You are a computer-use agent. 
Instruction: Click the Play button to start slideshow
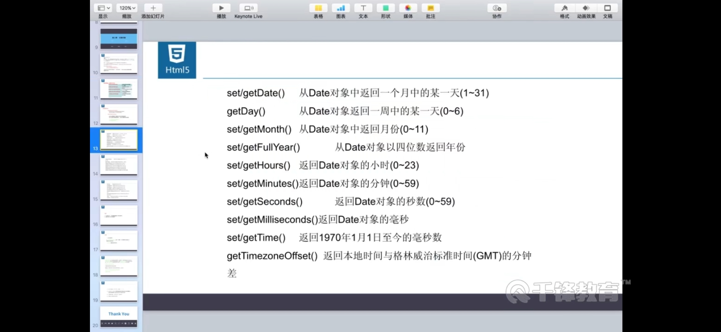click(x=221, y=8)
